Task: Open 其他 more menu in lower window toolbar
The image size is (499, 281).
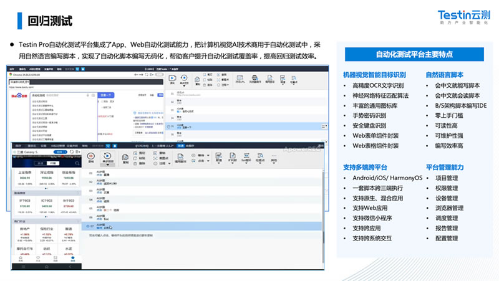Action: click(274, 158)
